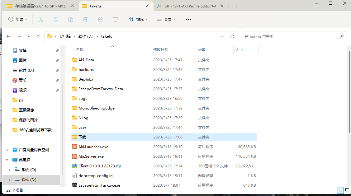Add a new tab with plus button

(x=236, y=6)
